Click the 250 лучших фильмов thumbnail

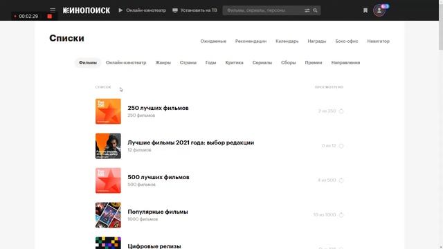[108, 111]
